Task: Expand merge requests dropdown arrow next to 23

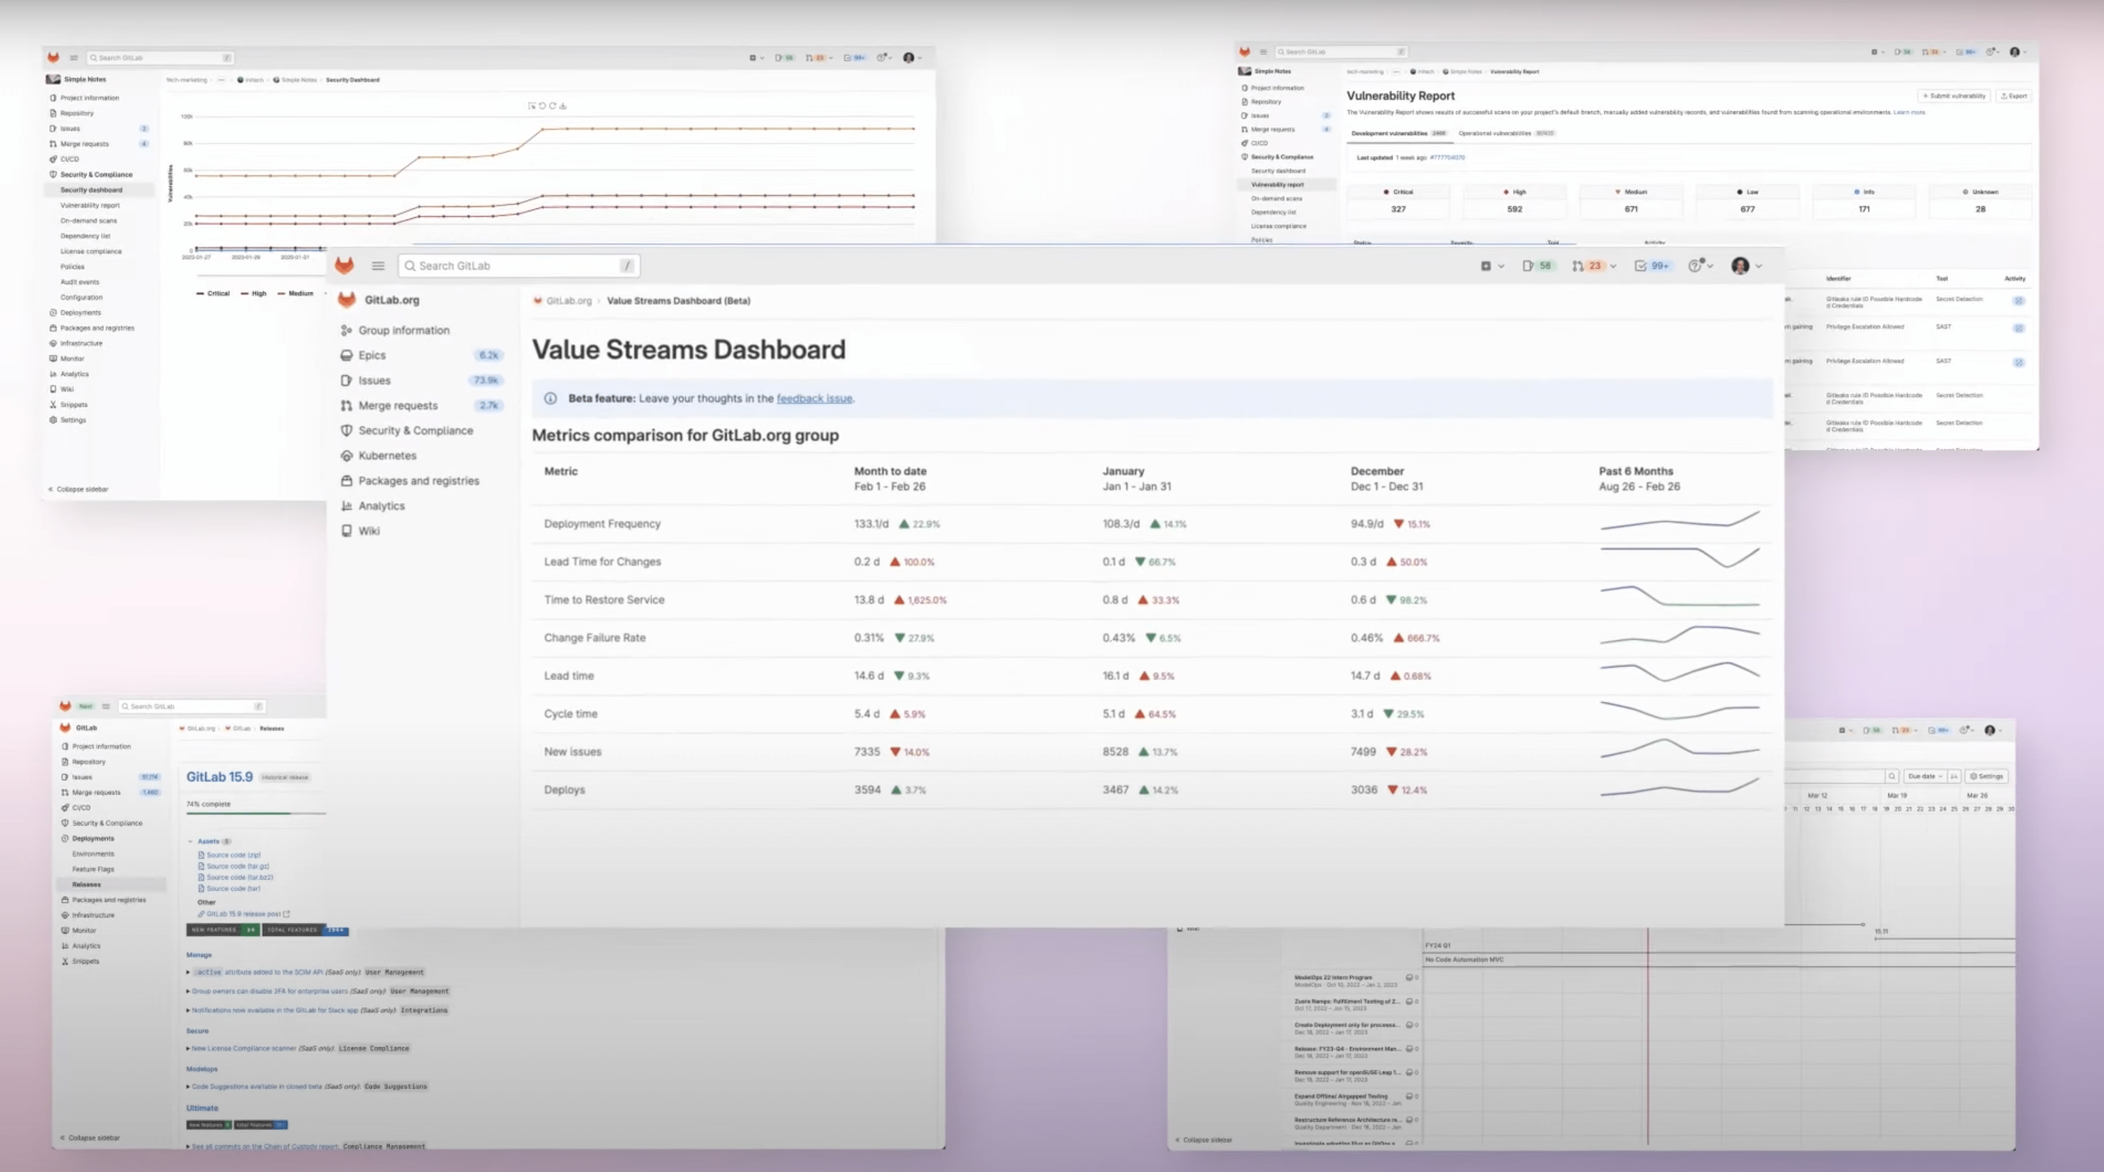Action: tap(1613, 266)
